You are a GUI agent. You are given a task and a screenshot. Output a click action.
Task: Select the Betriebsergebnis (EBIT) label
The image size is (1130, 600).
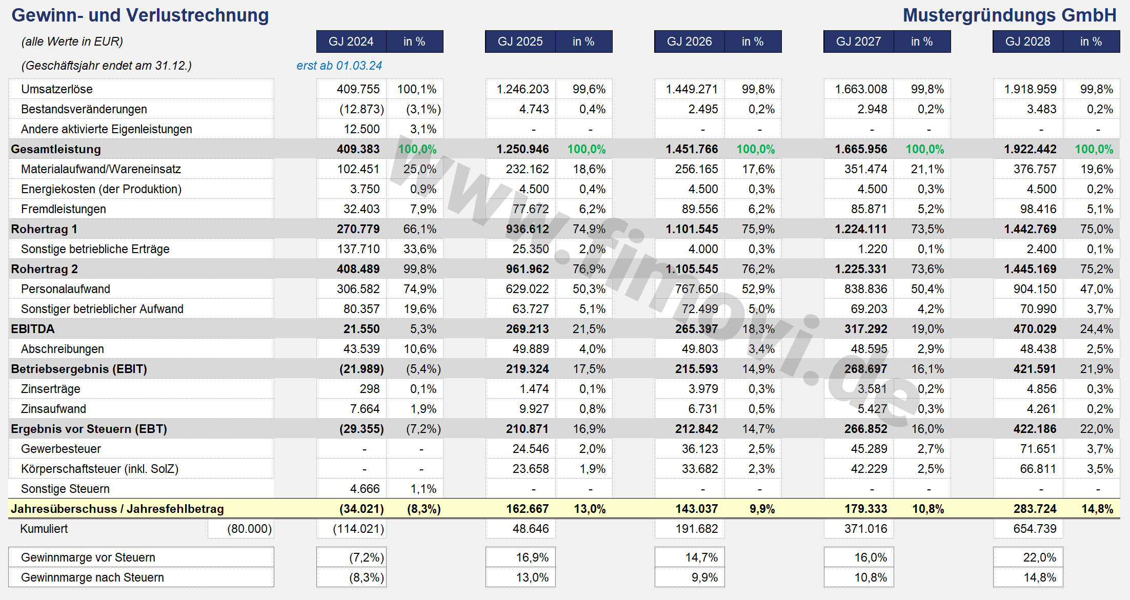79,369
